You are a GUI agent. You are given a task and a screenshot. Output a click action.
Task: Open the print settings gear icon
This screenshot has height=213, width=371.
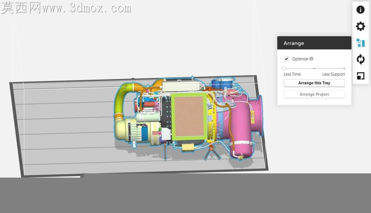click(360, 26)
